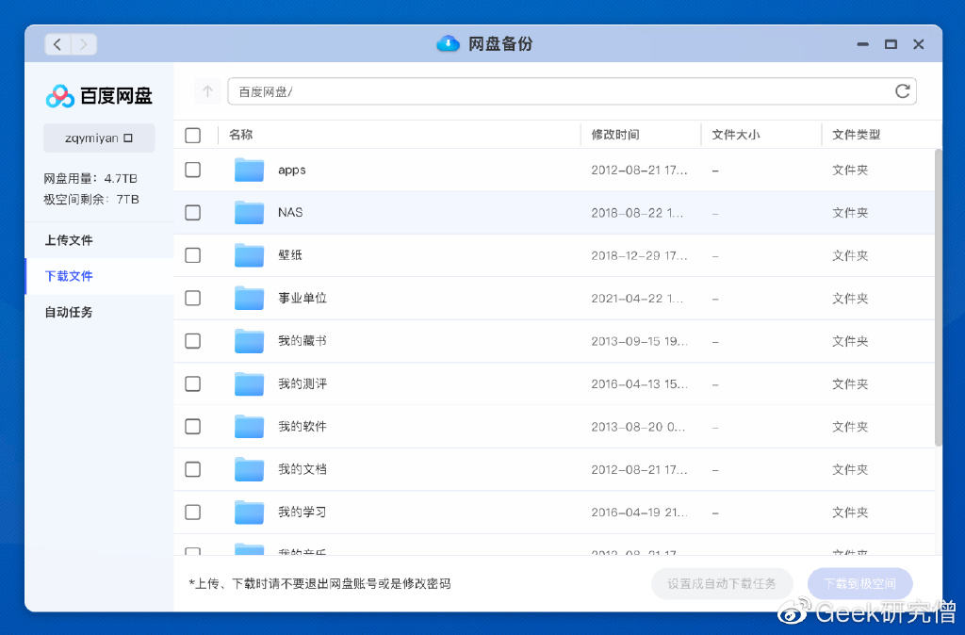The width and height of the screenshot is (965, 635).
Task: Click the 2018-12-29 modified date
Action: 640,256
